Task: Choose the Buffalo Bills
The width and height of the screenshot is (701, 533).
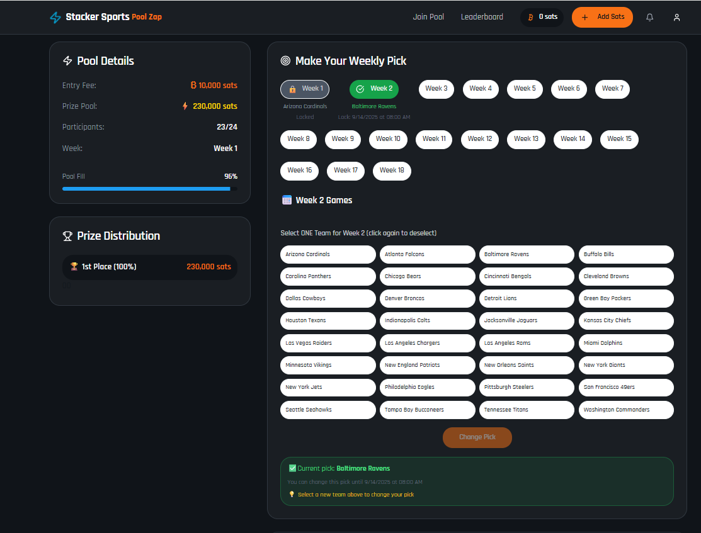Action: coord(626,254)
